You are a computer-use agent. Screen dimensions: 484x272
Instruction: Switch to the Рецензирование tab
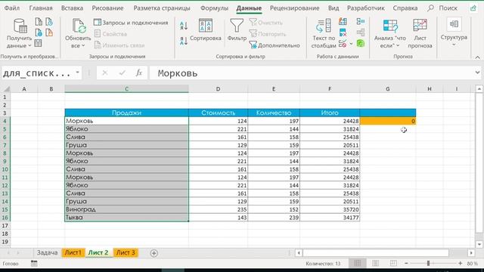click(294, 8)
